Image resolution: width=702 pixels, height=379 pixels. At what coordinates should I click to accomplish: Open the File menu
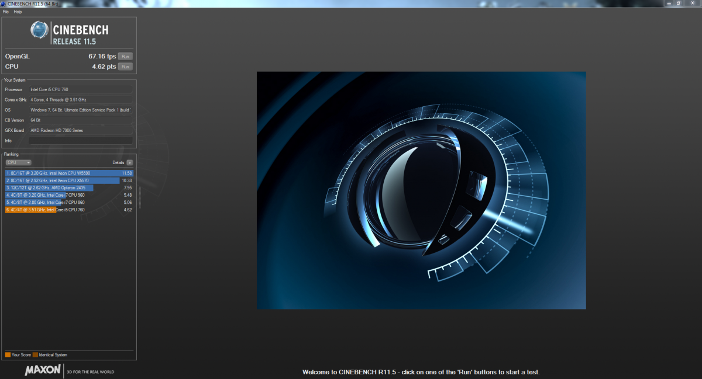coord(6,12)
